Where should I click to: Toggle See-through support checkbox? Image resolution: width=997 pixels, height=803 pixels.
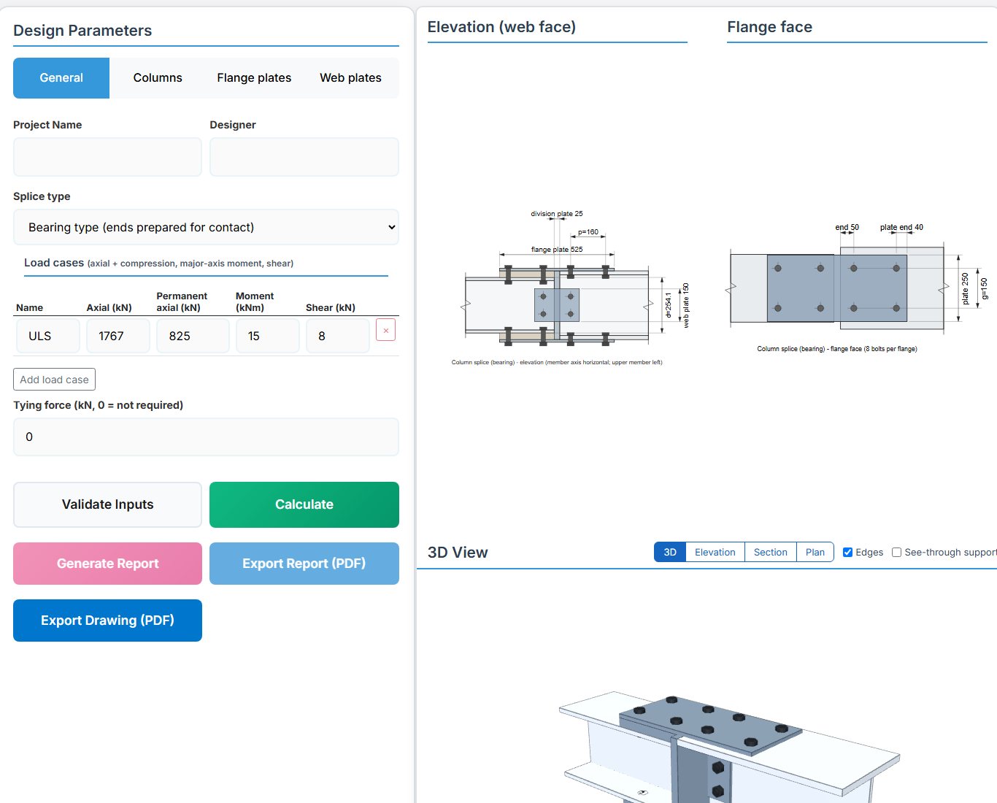(x=896, y=553)
